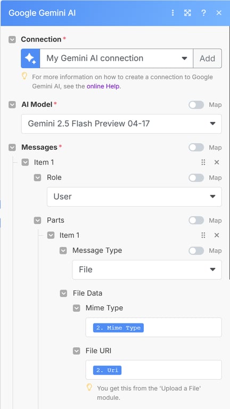This screenshot has height=409, width=230.
Task: Collapse the File URI field
Action: (x=77, y=351)
